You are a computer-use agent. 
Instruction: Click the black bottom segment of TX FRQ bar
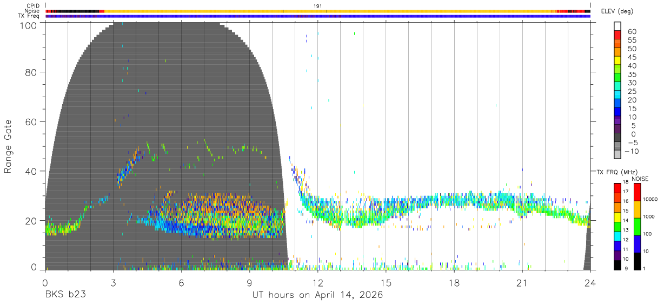pyautogui.click(x=617, y=264)
